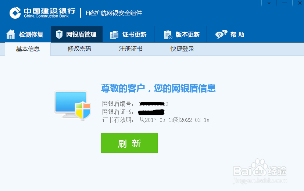Switch to 版本更新 section
The image size is (304, 191).
click(x=180, y=34)
